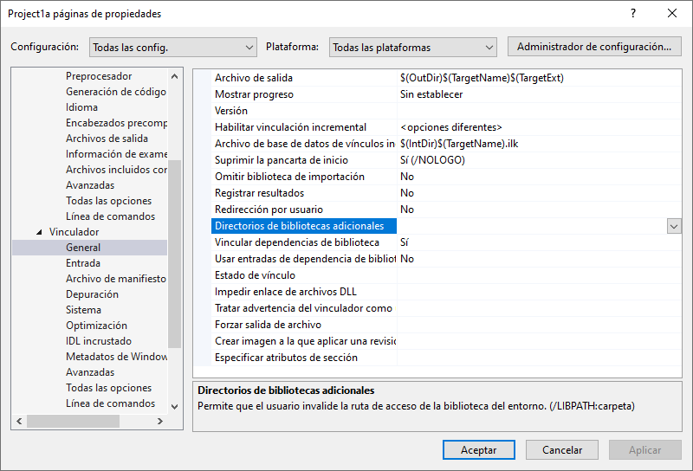Select Avanzadas under Vinculador

point(90,372)
